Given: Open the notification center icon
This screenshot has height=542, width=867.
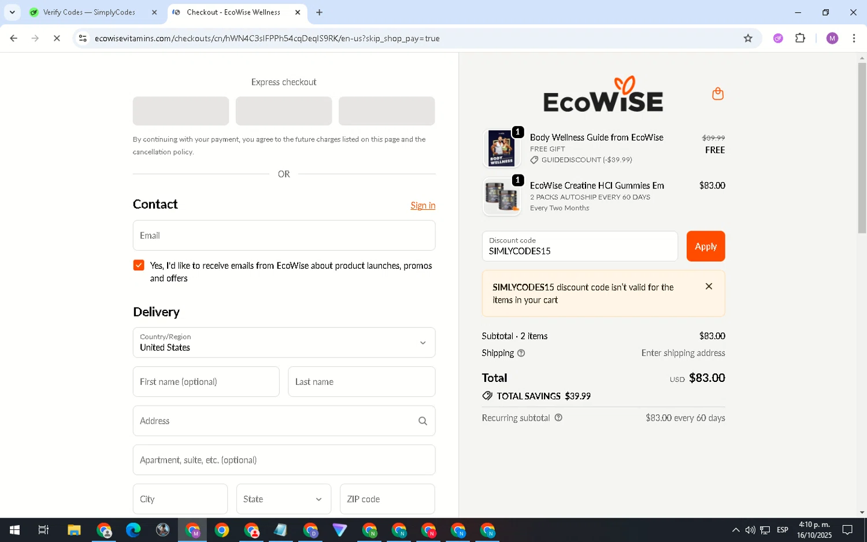Looking at the screenshot, I should tap(847, 530).
